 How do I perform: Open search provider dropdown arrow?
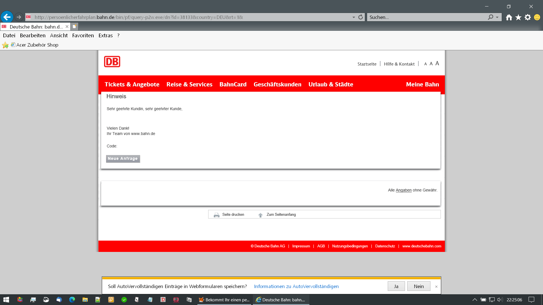tap(497, 17)
